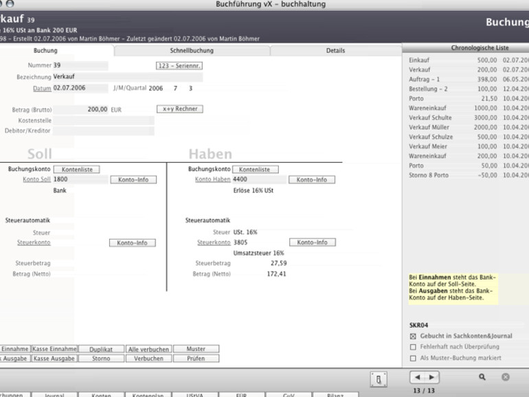Viewport: 529px width, 397px height.
Task: Click the Verbuchen button
Action: click(x=148, y=359)
